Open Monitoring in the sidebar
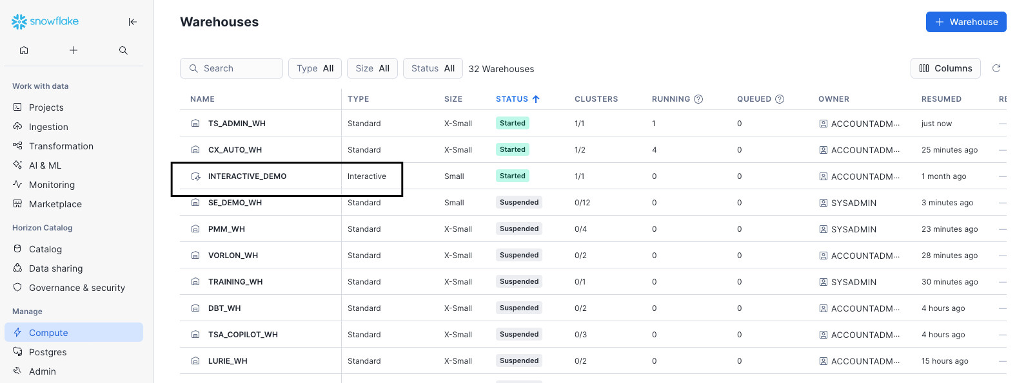 (x=74, y=185)
